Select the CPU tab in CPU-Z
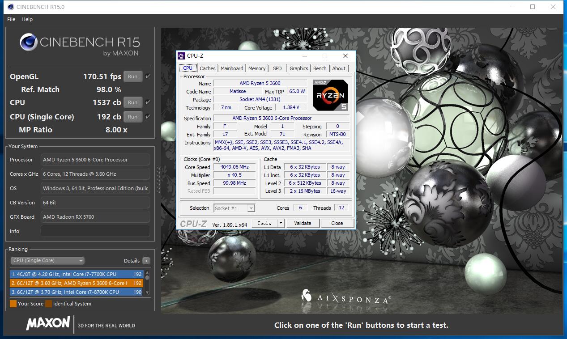Image resolution: width=567 pixels, height=339 pixels. coord(188,68)
